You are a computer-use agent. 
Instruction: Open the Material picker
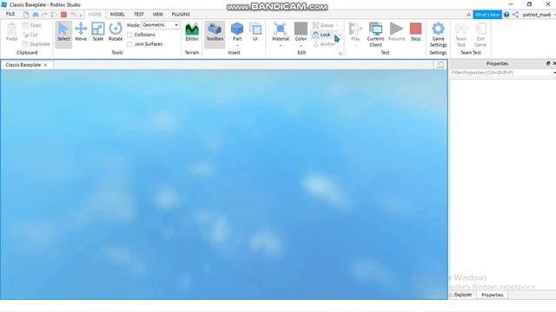point(280,30)
